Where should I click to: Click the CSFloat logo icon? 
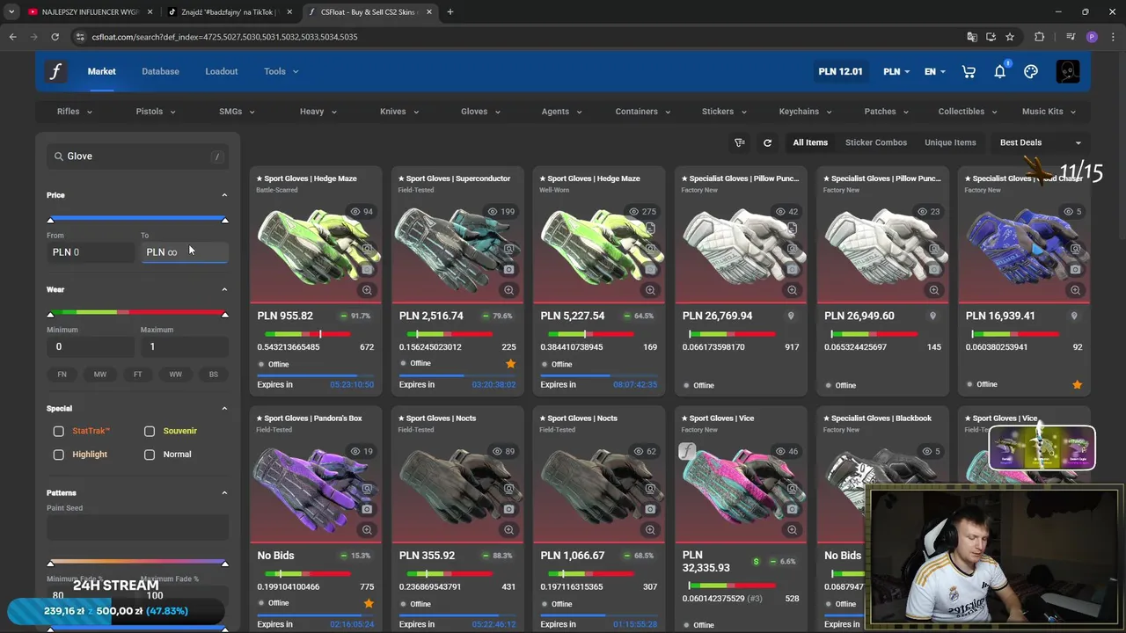55,71
